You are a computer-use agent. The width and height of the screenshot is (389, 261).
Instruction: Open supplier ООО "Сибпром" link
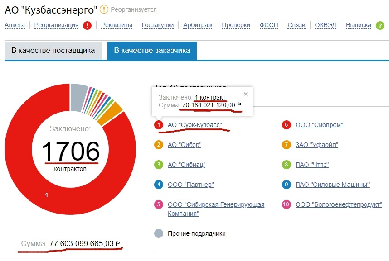pyautogui.click(x=319, y=125)
